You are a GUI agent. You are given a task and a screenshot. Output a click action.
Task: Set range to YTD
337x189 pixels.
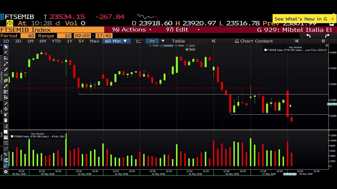(56, 41)
